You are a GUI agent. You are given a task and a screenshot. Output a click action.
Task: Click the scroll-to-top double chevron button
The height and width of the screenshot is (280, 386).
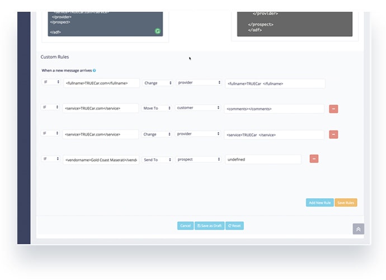(358, 229)
